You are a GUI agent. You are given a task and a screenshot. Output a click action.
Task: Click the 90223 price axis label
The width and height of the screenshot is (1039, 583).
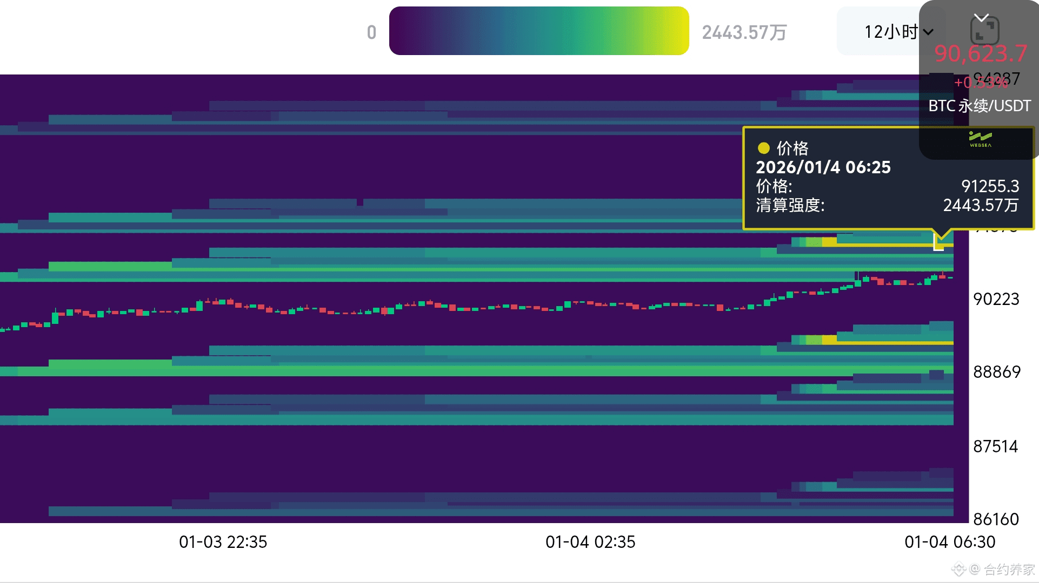point(996,299)
